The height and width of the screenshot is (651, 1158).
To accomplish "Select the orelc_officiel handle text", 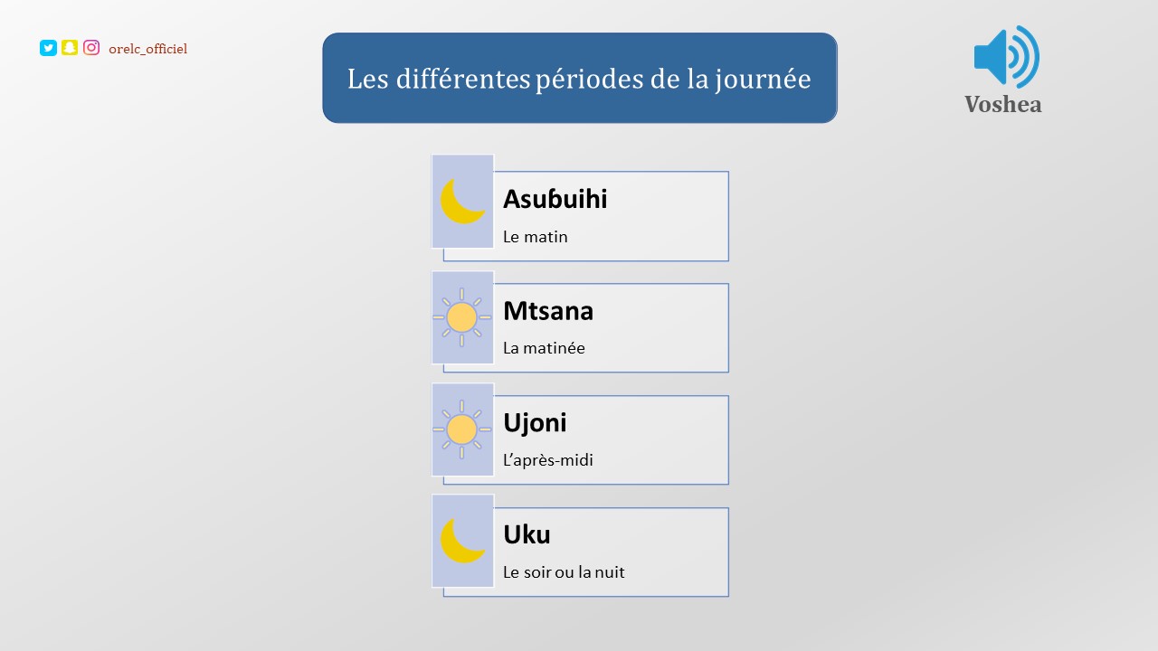I will point(147,49).
